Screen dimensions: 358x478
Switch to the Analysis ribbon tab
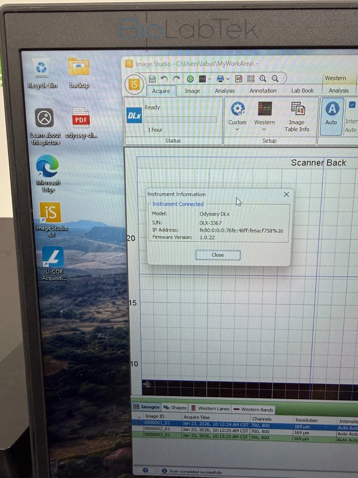tap(225, 91)
